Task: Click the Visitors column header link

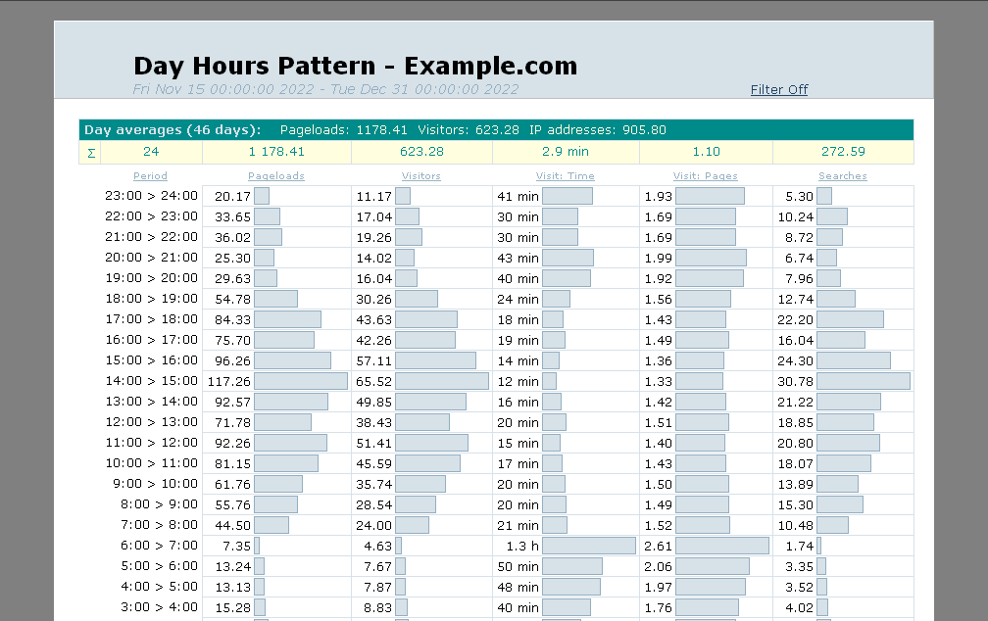Action: 420,176
